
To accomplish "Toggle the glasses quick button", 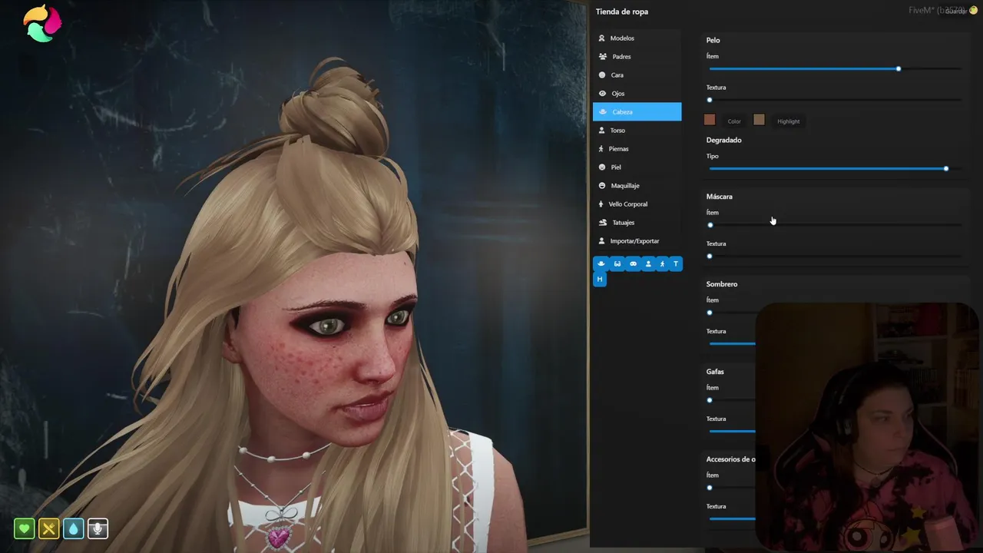I will coord(617,263).
